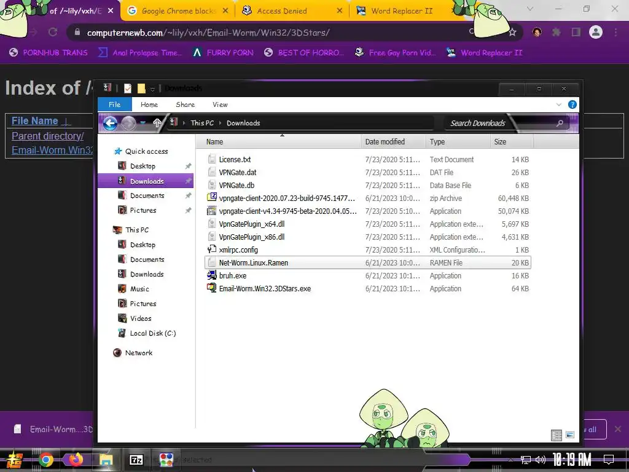Focus the Search Downloads field

[x=506, y=123]
